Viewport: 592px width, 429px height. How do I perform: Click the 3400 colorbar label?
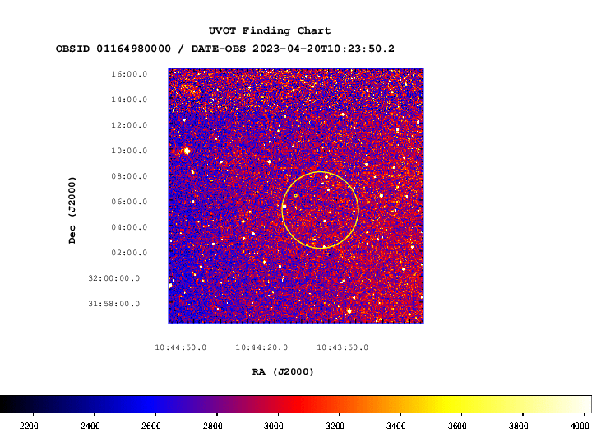click(396, 426)
